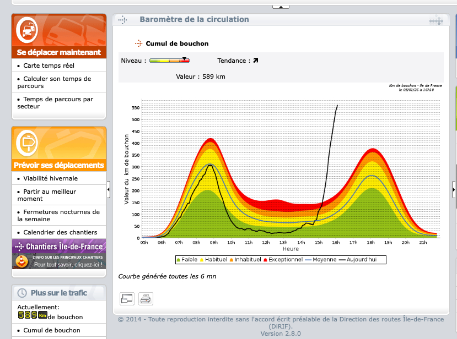
Task: Click the enlarge chart window icon
Action: point(127,299)
